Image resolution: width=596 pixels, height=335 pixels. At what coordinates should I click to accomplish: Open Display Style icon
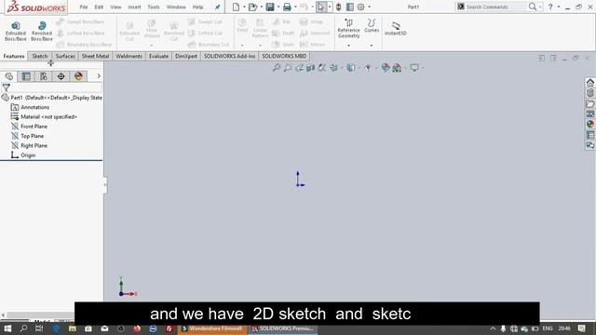click(350, 68)
